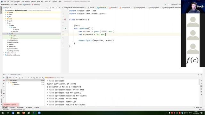205x115 pixels.
Task: Click the clear all trash icon beside console
Action: click(x=201, y=95)
